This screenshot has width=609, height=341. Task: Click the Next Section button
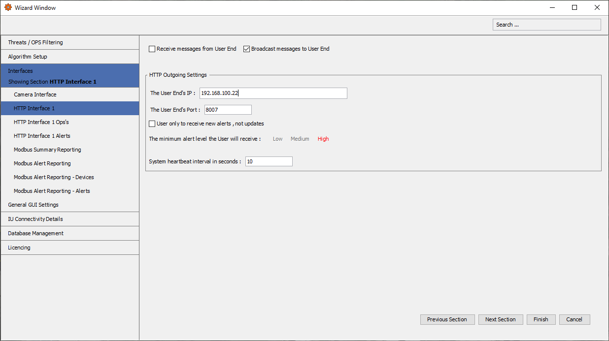point(501,319)
